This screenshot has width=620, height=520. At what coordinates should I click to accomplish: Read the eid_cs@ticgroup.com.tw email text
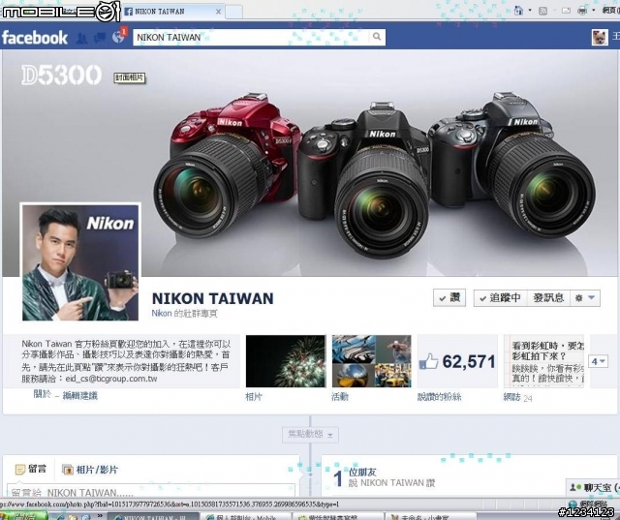pyautogui.click(x=111, y=379)
